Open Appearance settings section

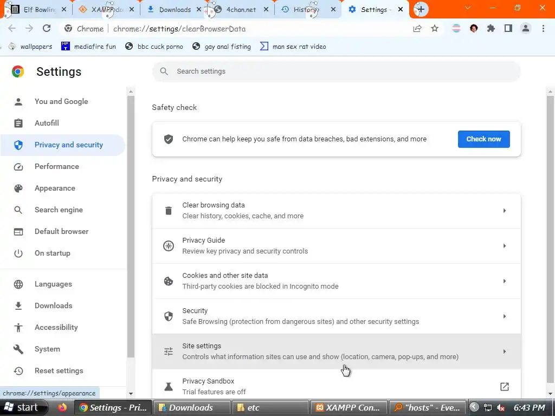62,188
